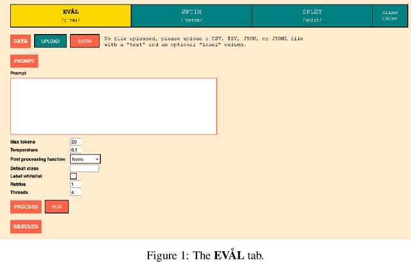Select the Threads number field
The image size is (411, 262).
(76, 192)
